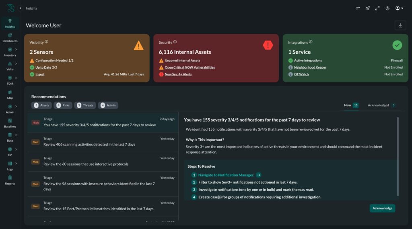Expand the sidebar using the top chevron
The width and height of the screenshot is (412, 229).
coord(21,8)
